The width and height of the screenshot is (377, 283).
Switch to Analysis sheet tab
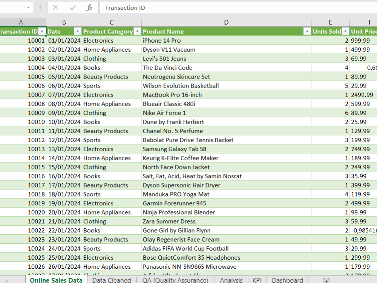(x=231, y=280)
